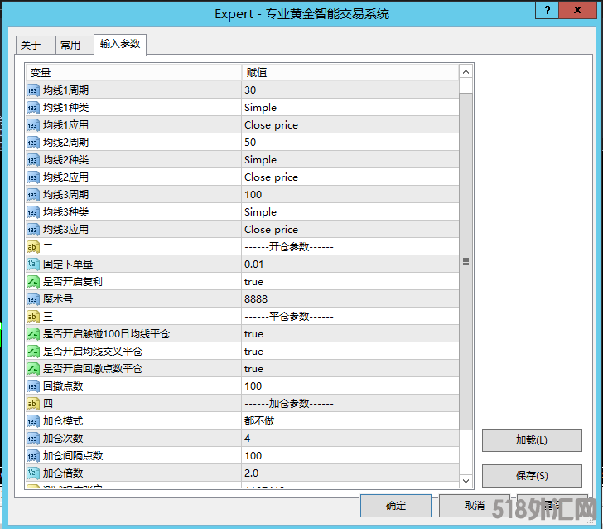Click the icon beside 均线1周期
The width and height of the screenshot is (603, 529).
[33, 90]
